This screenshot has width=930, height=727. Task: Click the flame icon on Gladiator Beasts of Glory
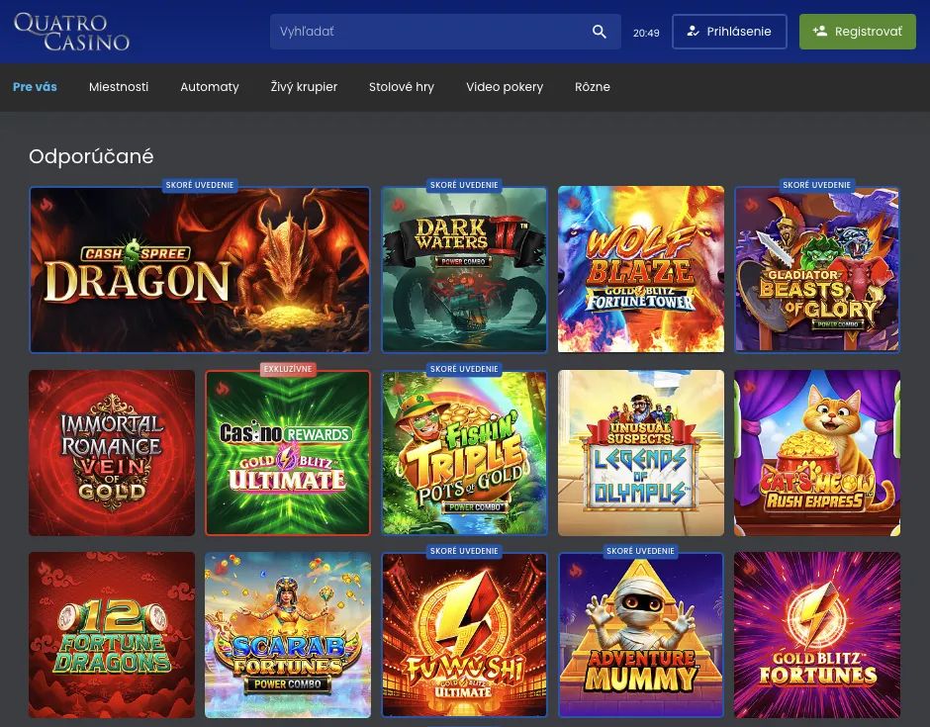[752, 205]
